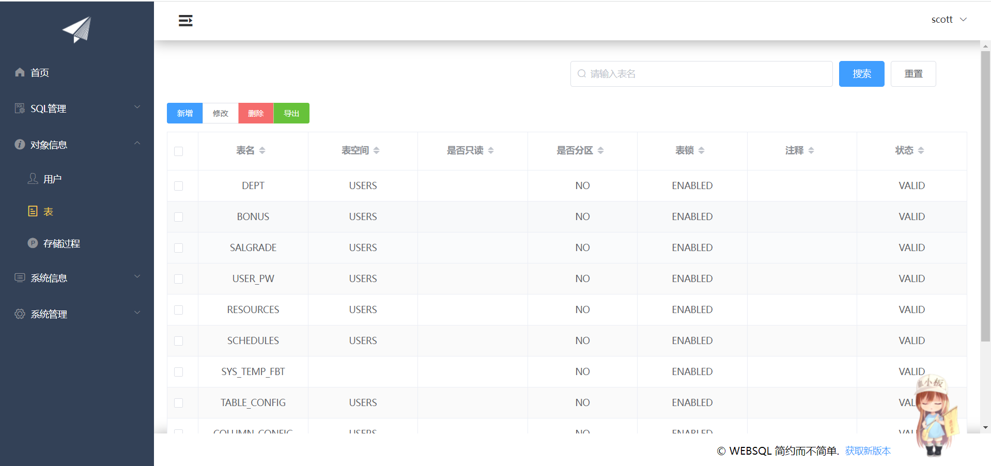Viewport: 991px width, 466px height.
Task: Expand the SQL管理 submenu chevron
Action: coord(137,107)
